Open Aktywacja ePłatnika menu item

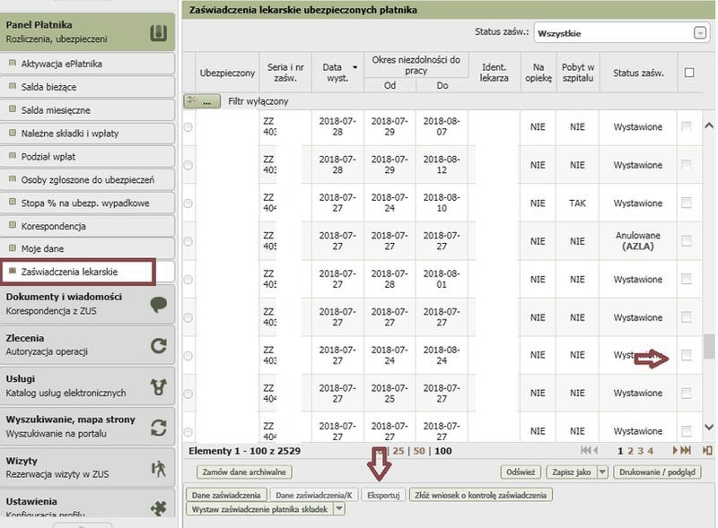point(87,64)
